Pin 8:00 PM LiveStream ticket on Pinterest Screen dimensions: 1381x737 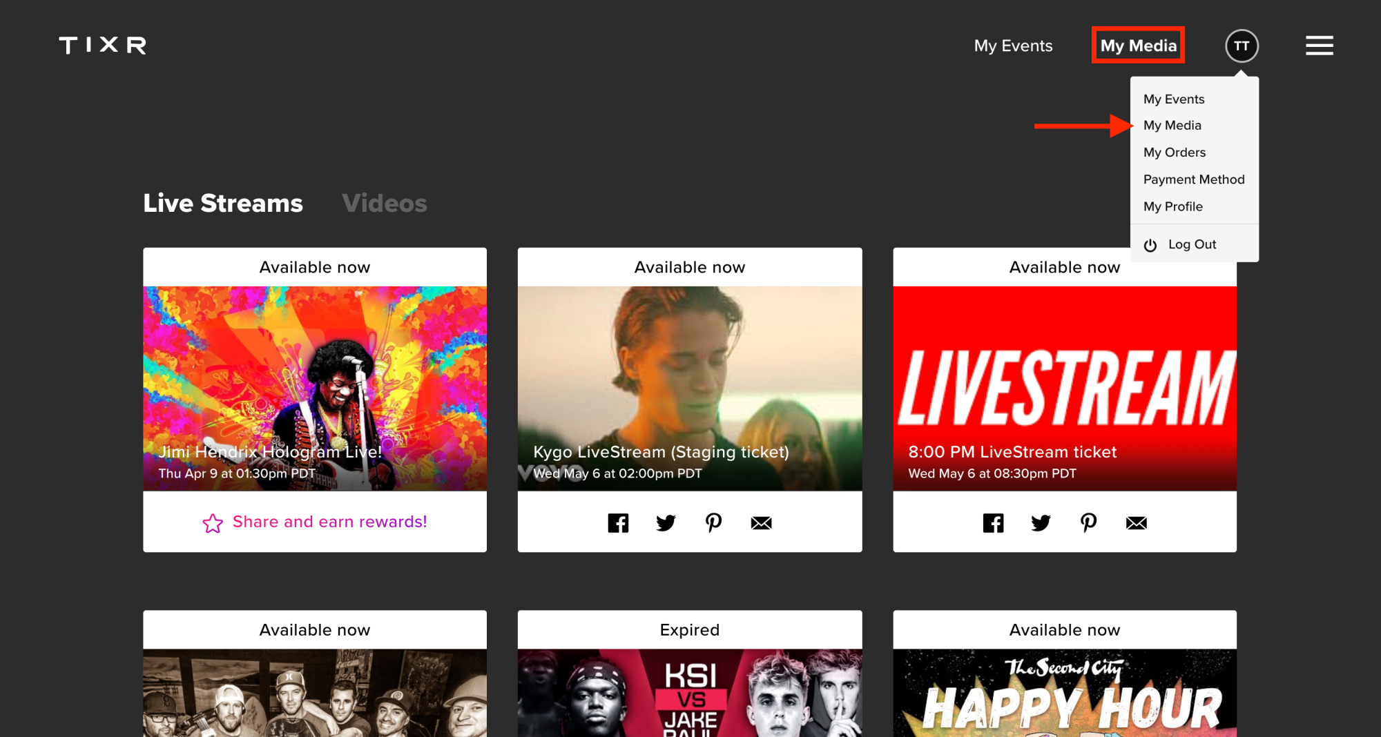coord(1088,523)
